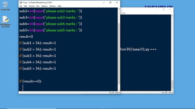This screenshot has width=195, height=109.
Task: Click the sub4 input code line
Action: click(51, 24)
